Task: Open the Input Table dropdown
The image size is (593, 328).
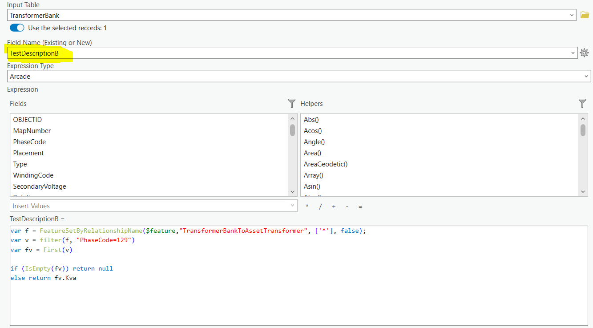Action: (x=573, y=15)
